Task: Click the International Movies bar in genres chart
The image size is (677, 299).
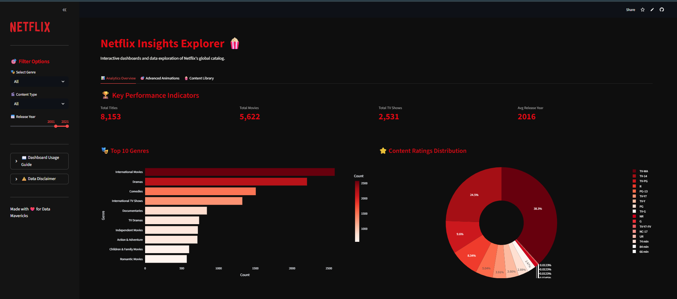Action: (x=240, y=172)
